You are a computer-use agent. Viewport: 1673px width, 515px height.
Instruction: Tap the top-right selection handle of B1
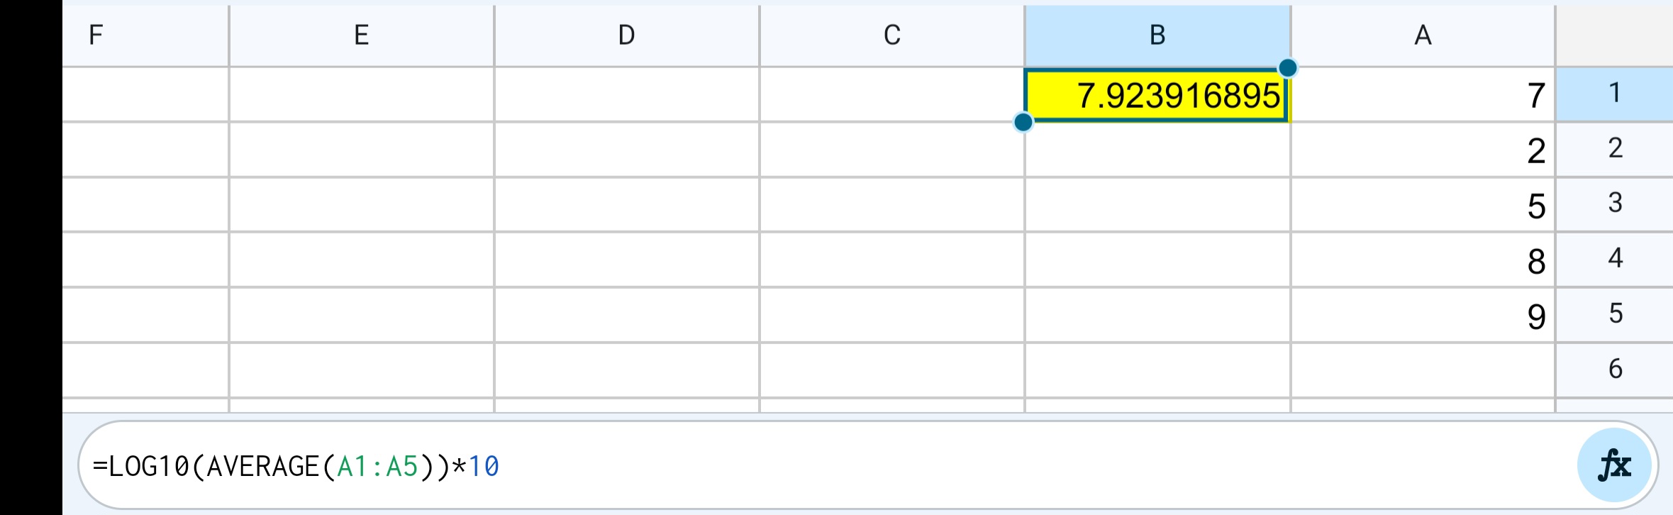pyautogui.click(x=1287, y=67)
